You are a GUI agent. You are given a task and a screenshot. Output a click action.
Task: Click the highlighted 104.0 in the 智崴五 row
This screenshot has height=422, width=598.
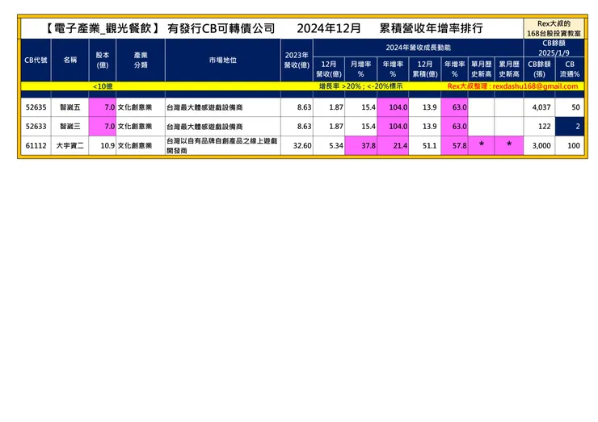click(393, 107)
